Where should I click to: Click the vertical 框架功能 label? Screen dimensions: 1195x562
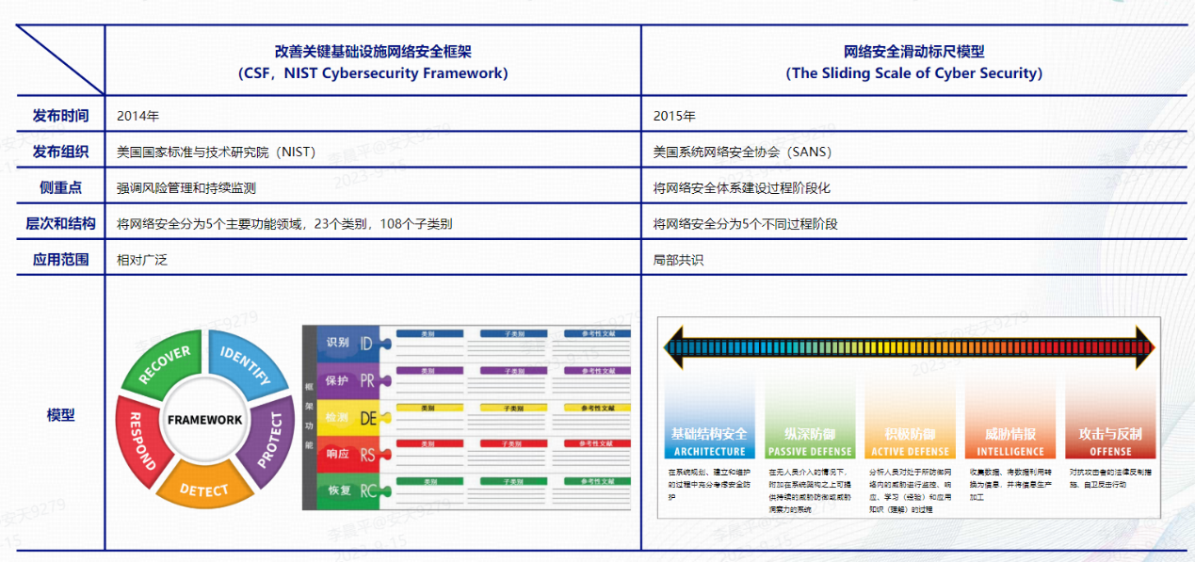(311, 417)
